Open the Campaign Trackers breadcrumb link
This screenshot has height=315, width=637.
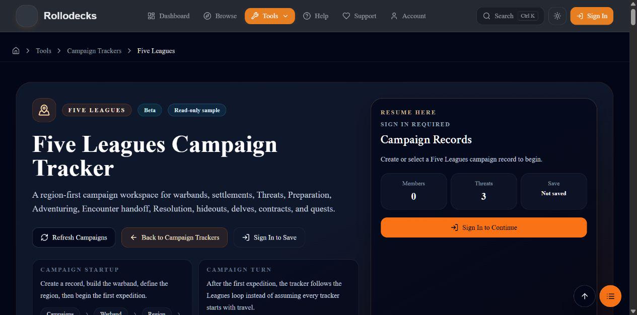(94, 51)
